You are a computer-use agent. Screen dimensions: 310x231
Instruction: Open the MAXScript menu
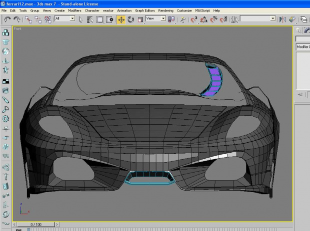tap(202, 10)
